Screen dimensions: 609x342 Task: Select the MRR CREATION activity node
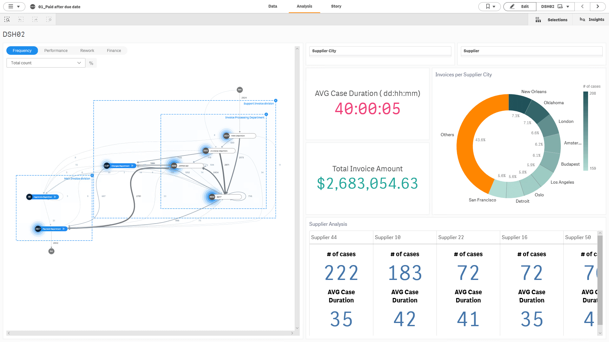239,136
